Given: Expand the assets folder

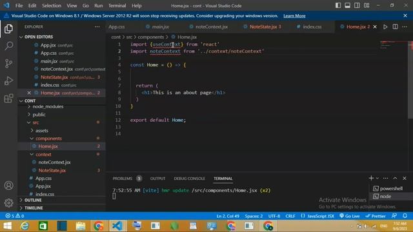Looking at the screenshot, I should 41,130.
